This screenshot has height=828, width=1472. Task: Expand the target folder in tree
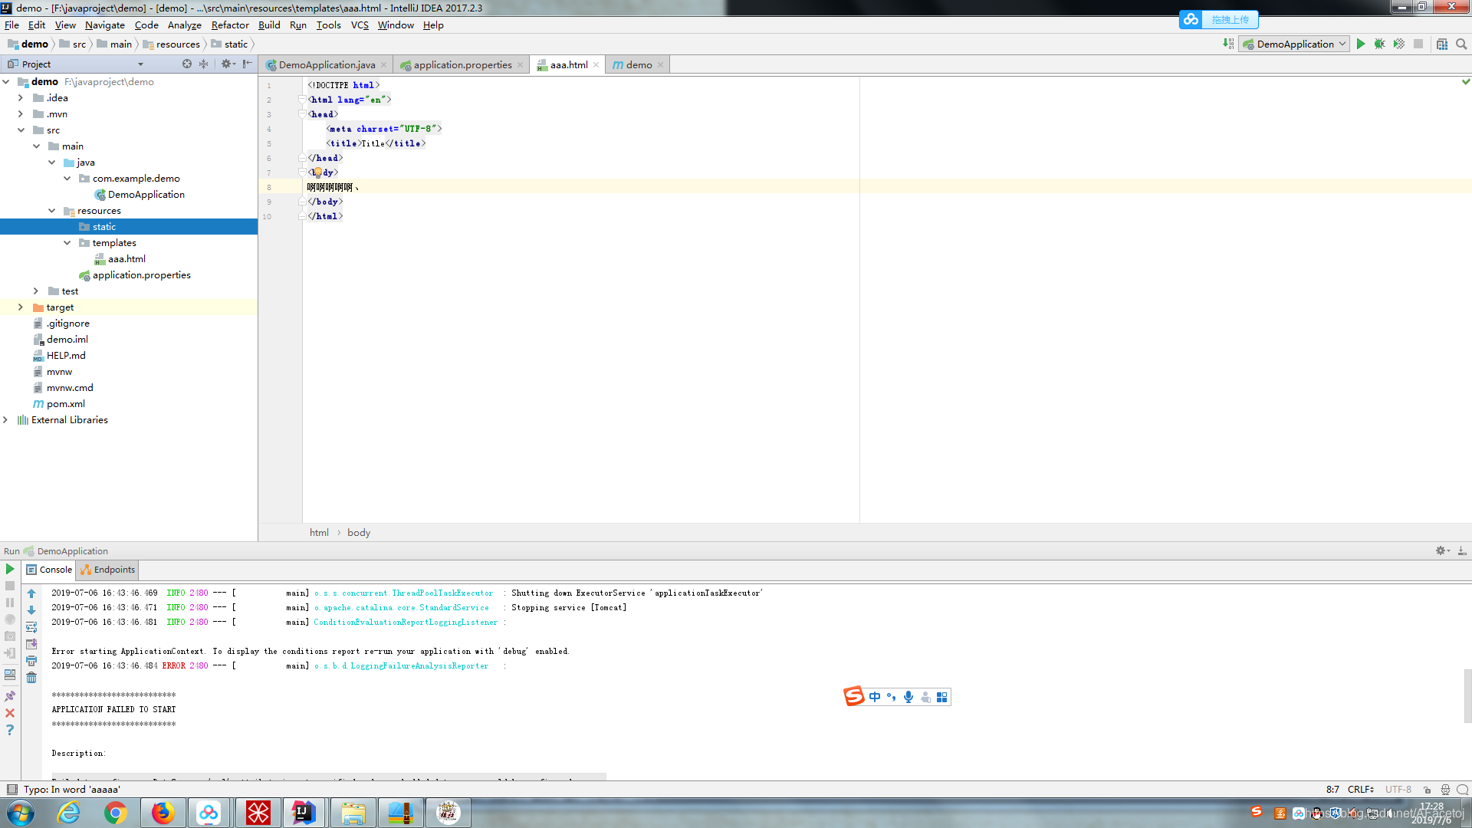coord(21,307)
